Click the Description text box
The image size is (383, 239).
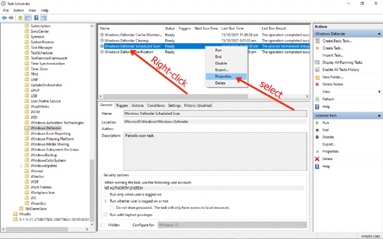point(215,152)
